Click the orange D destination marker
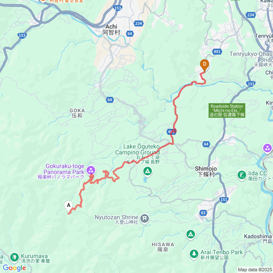273x273 pixels. point(204,65)
